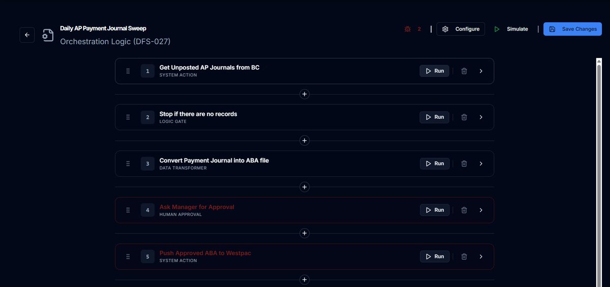Start the Simulate run
This screenshot has width=610, height=287.
tap(511, 29)
